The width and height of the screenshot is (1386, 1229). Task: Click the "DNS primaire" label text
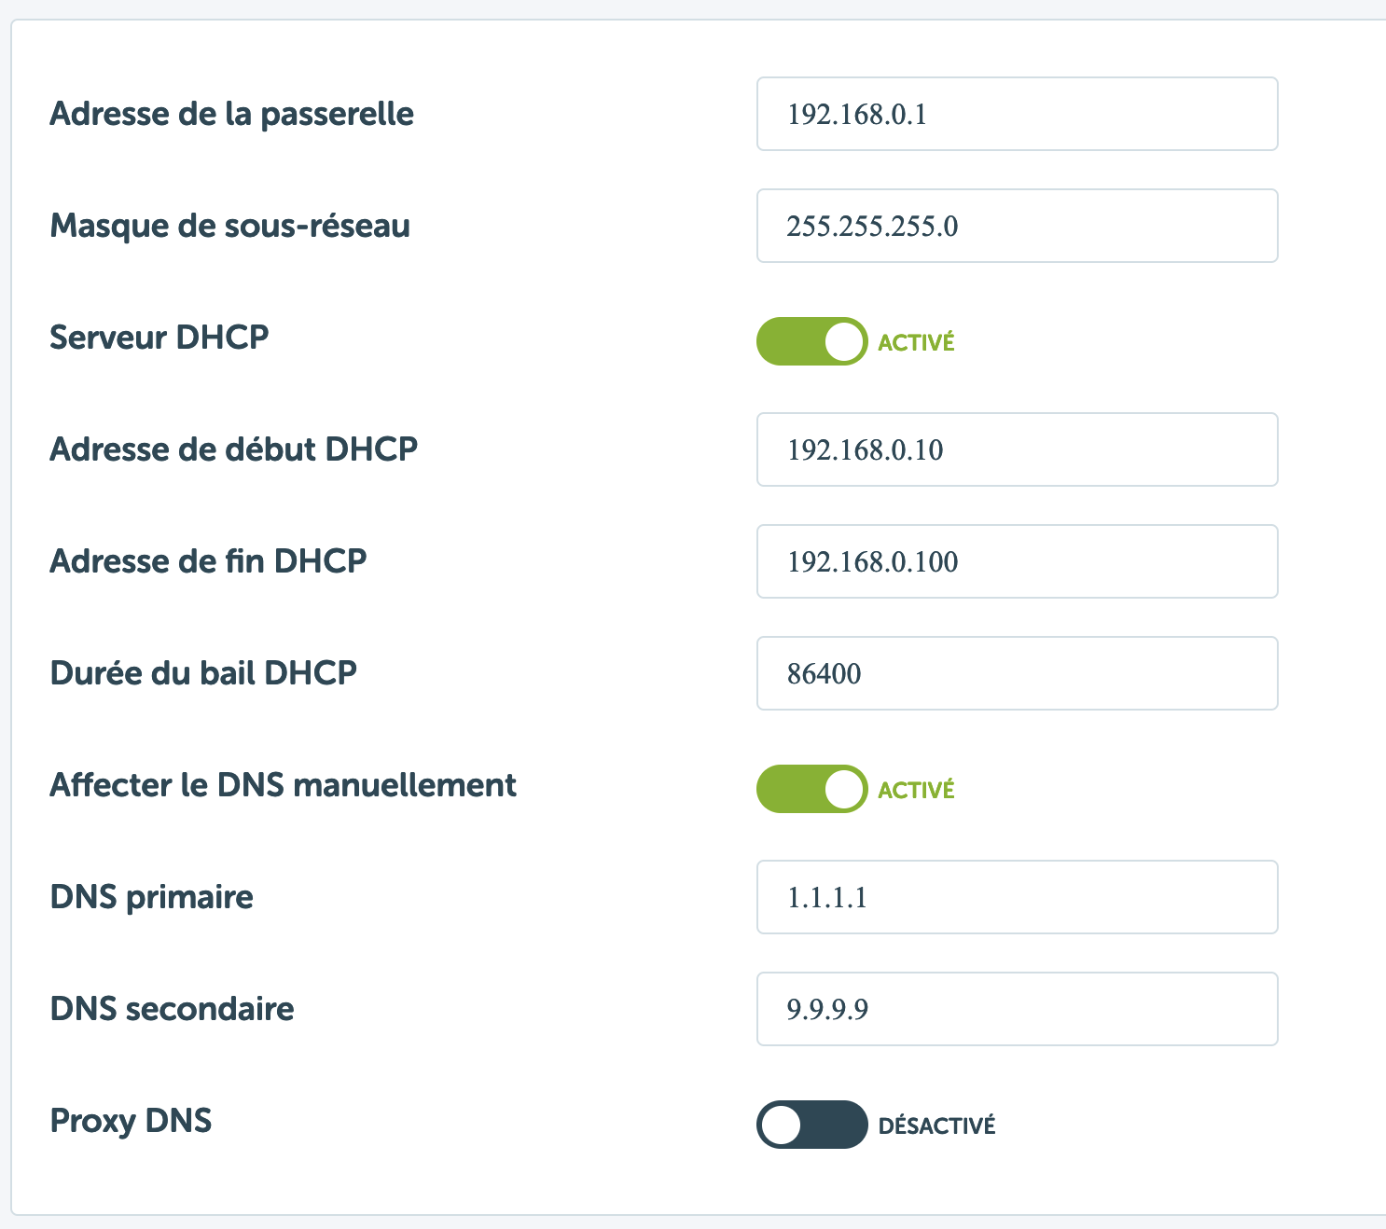pyautogui.click(x=151, y=897)
